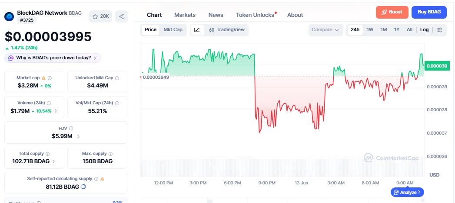
Task: Select the 1W time range
Action: pos(370,30)
